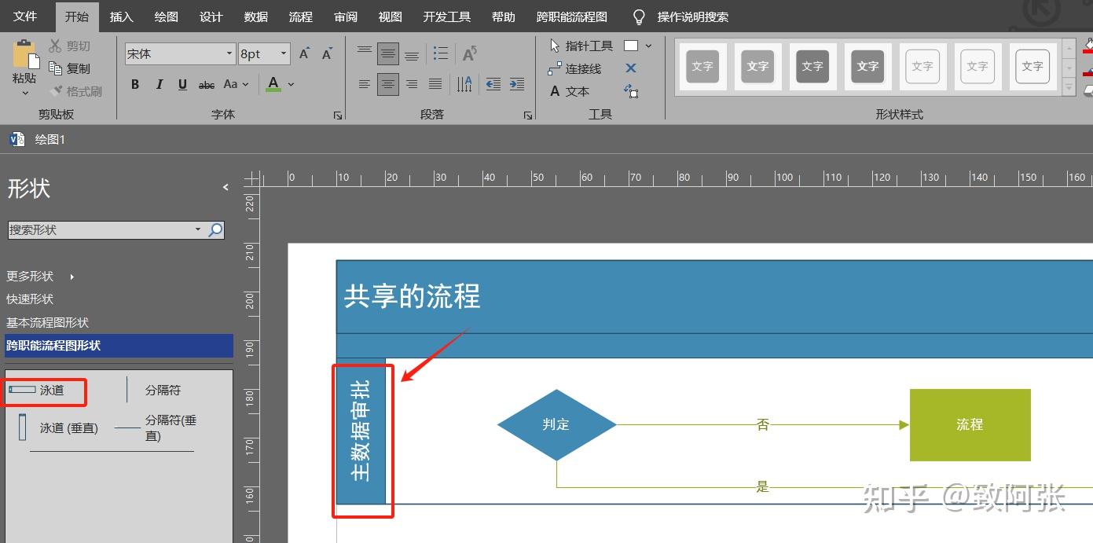
Task: Click the 剪切 cut icon
Action: tap(56, 45)
